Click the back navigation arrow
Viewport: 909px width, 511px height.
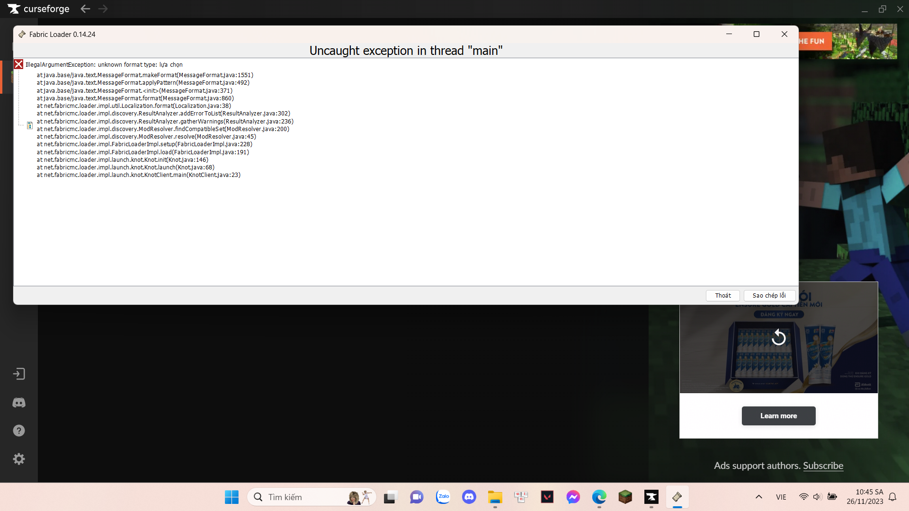pos(85,9)
